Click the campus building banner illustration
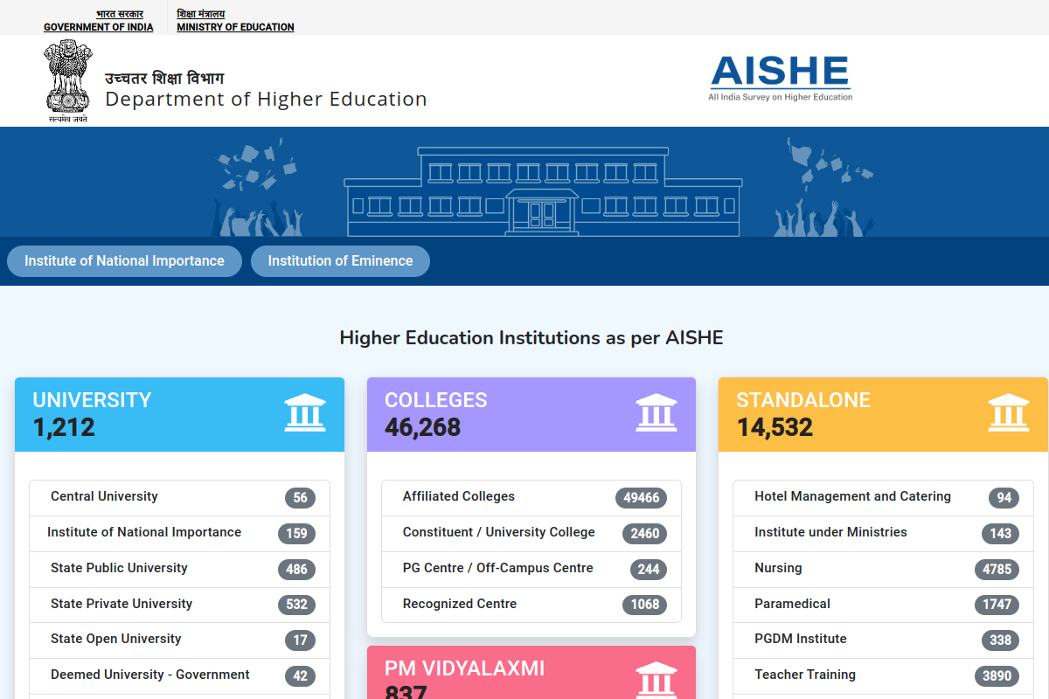1049x699 pixels. tap(543, 191)
